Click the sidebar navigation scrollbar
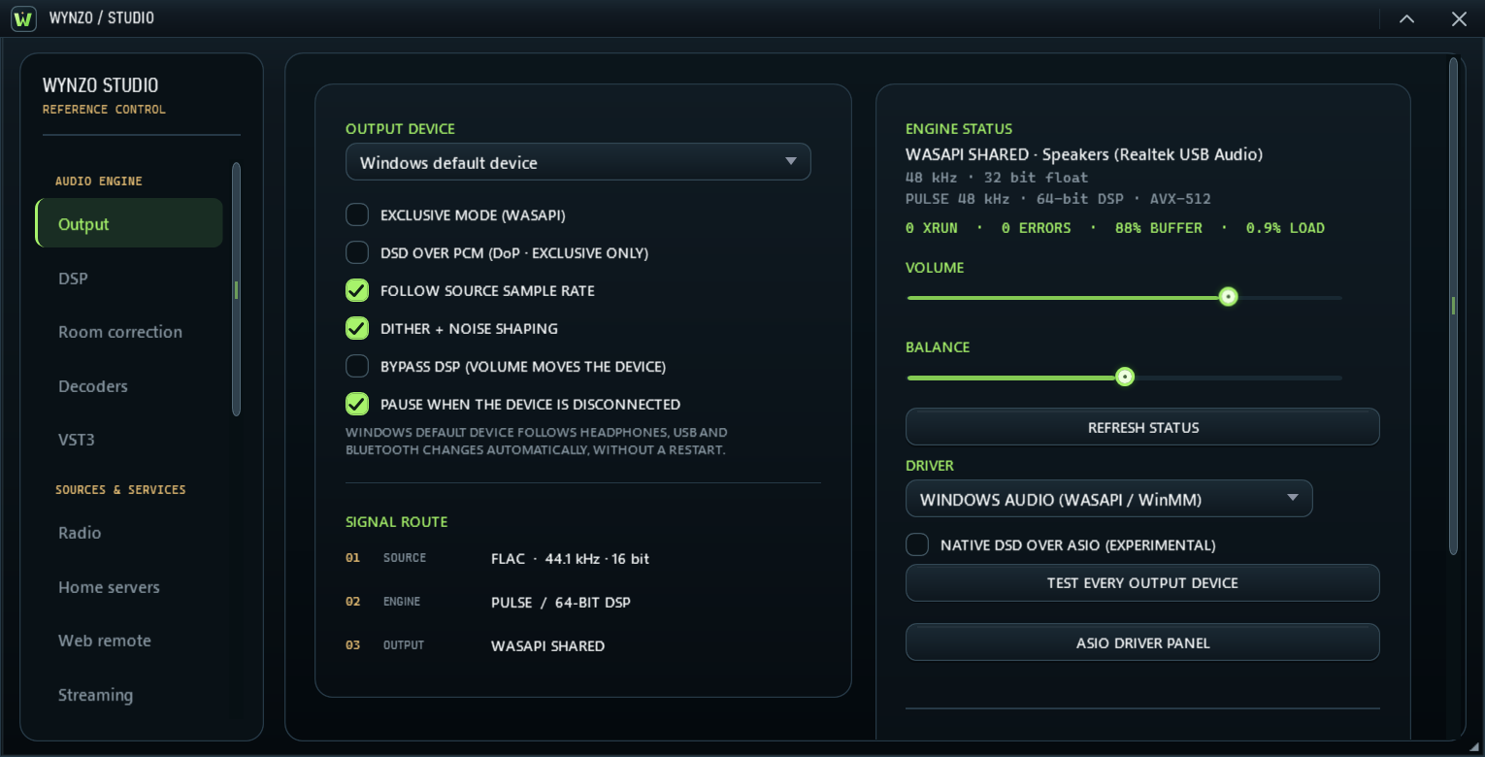The height and width of the screenshot is (757, 1485). 236,289
